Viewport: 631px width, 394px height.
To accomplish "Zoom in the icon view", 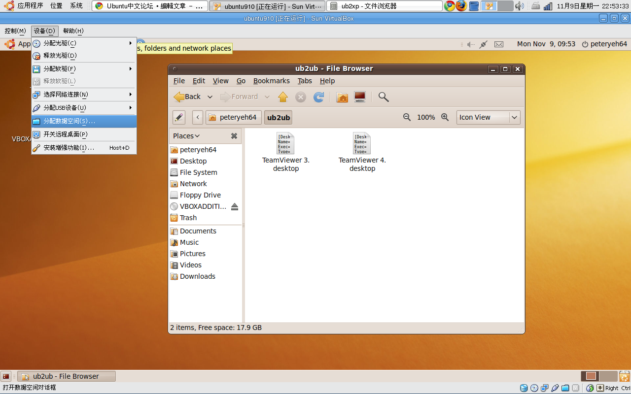I will coord(445,117).
